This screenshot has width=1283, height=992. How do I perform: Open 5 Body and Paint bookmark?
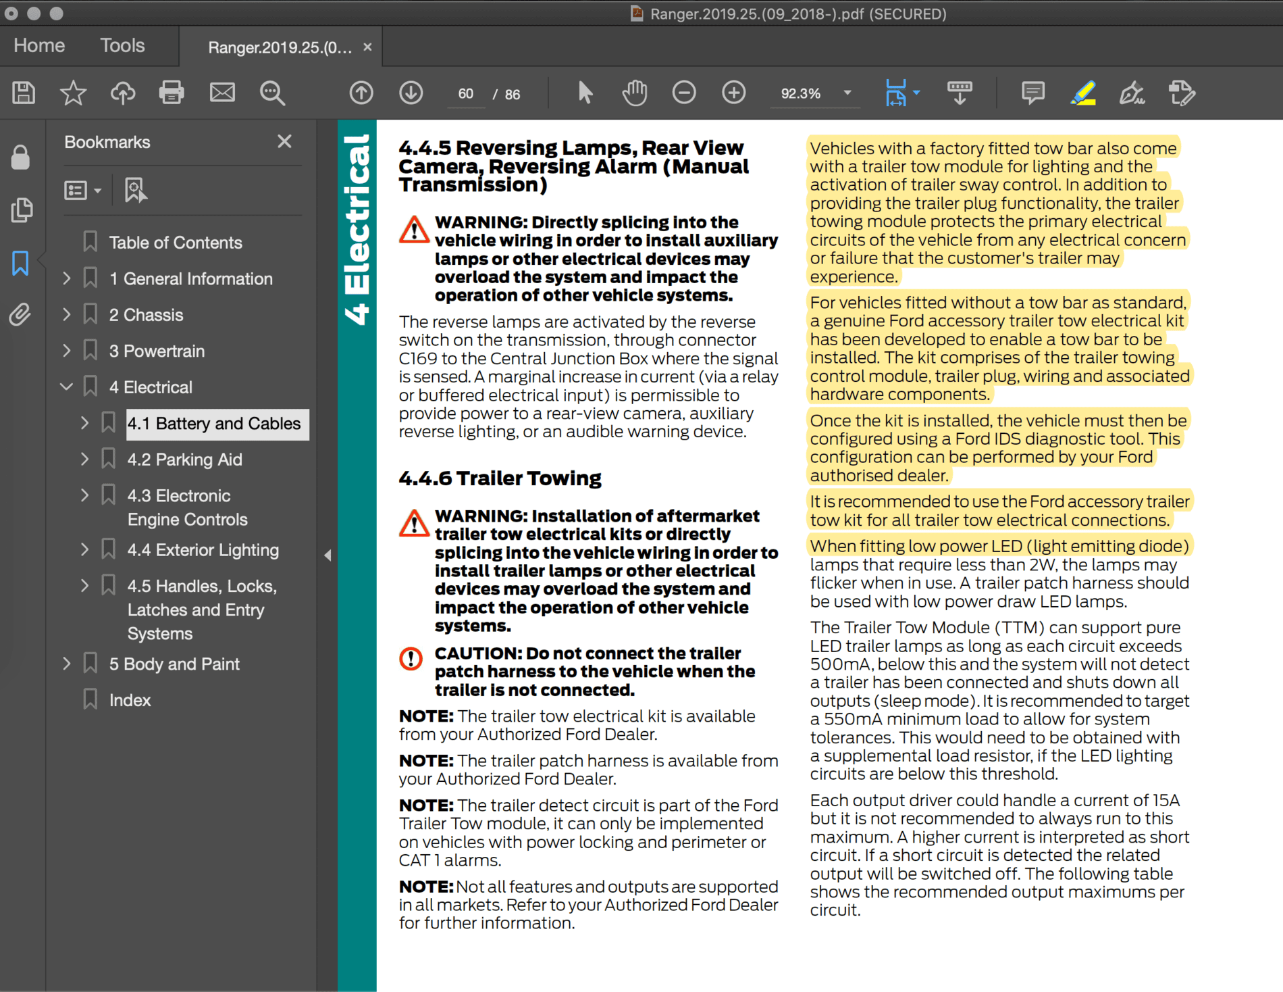174,664
